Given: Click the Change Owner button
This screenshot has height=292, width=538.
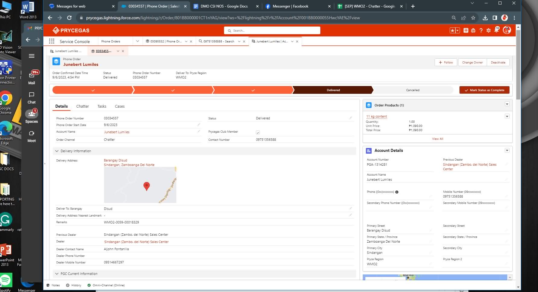Looking at the screenshot, I should coord(472,62).
